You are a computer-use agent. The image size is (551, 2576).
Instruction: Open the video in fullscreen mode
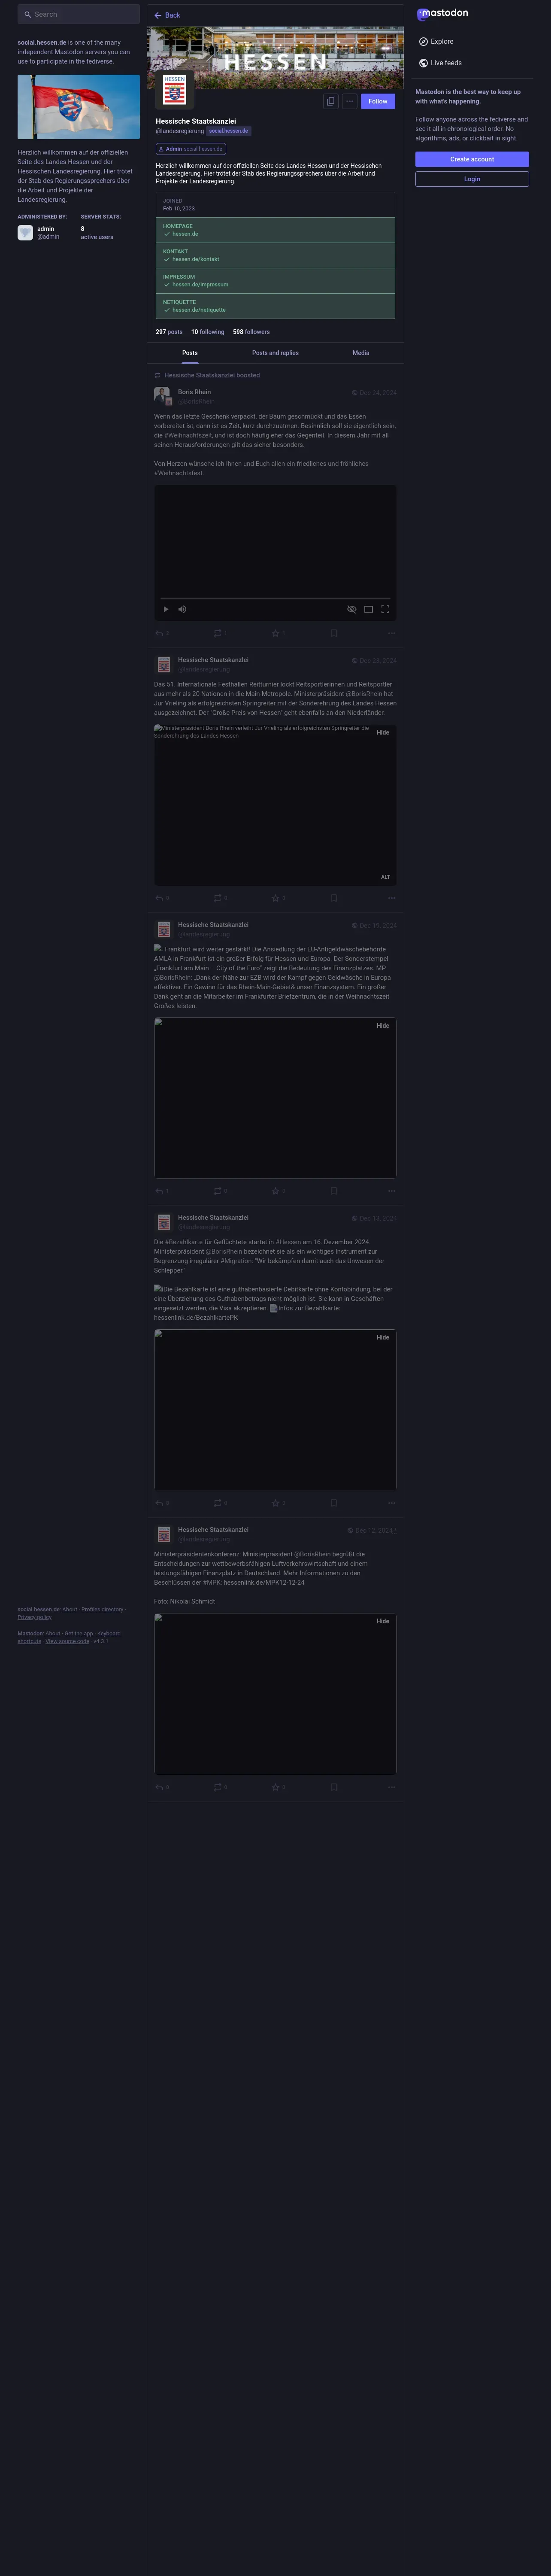(x=385, y=609)
